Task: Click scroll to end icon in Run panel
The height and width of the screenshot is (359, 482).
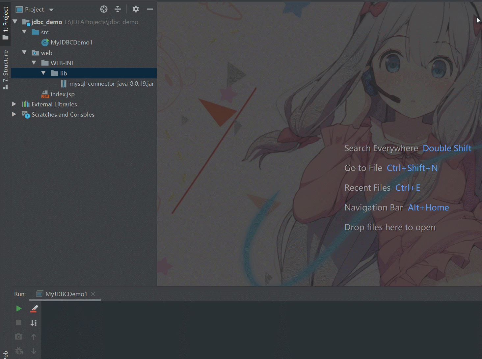Action: click(x=34, y=323)
